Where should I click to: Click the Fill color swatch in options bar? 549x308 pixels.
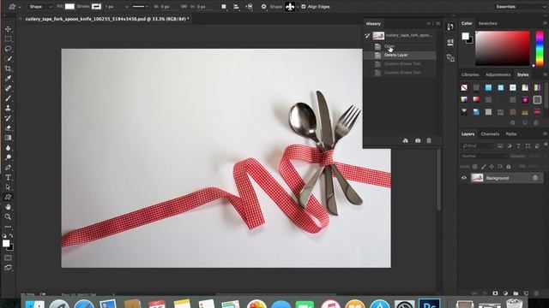tap(69, 7)
